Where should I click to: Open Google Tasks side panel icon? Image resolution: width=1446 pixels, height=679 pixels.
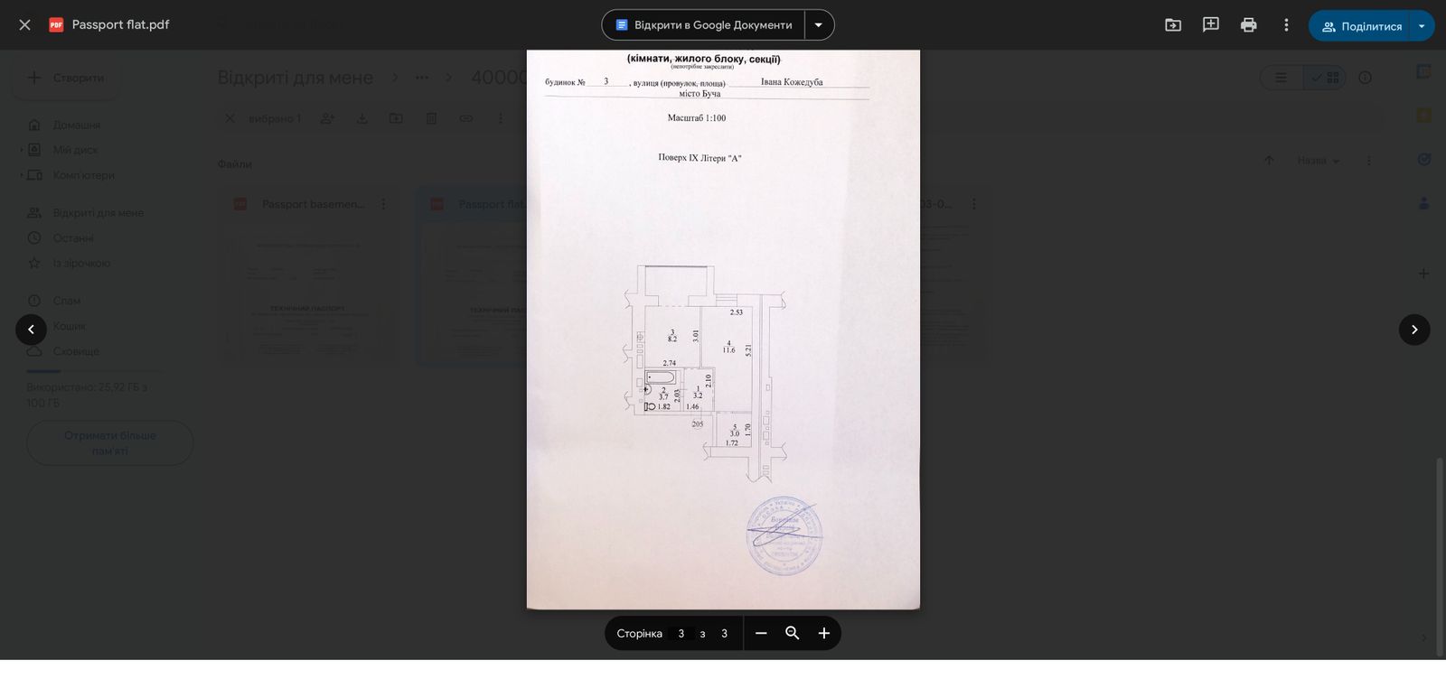(x=1423, y=160)
